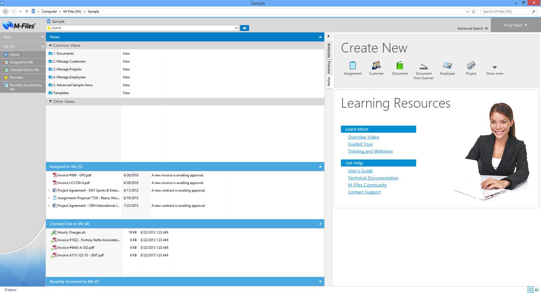Switch to the Metadata tab
Screen dimensions: 541x293
[x=329, y=51]
